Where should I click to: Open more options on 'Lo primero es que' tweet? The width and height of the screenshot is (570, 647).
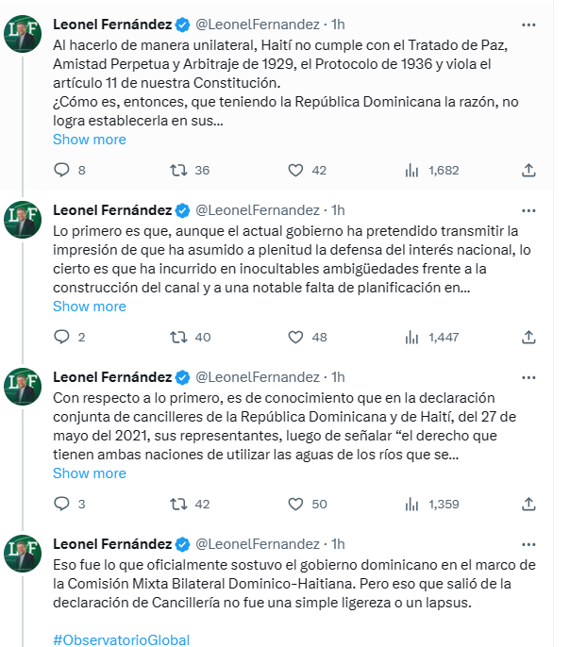[x=528, y=211]
